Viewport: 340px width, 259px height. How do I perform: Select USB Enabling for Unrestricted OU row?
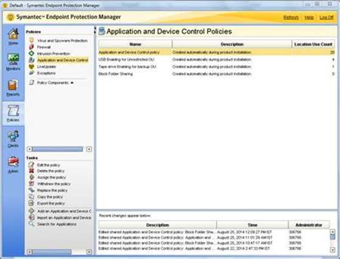(x=216, y=59)
